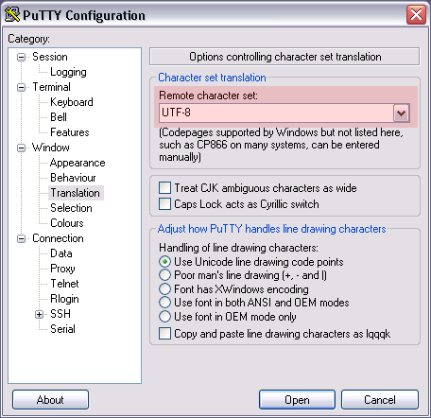Open the Appearance category
The image size is (431, 418).
78,163
